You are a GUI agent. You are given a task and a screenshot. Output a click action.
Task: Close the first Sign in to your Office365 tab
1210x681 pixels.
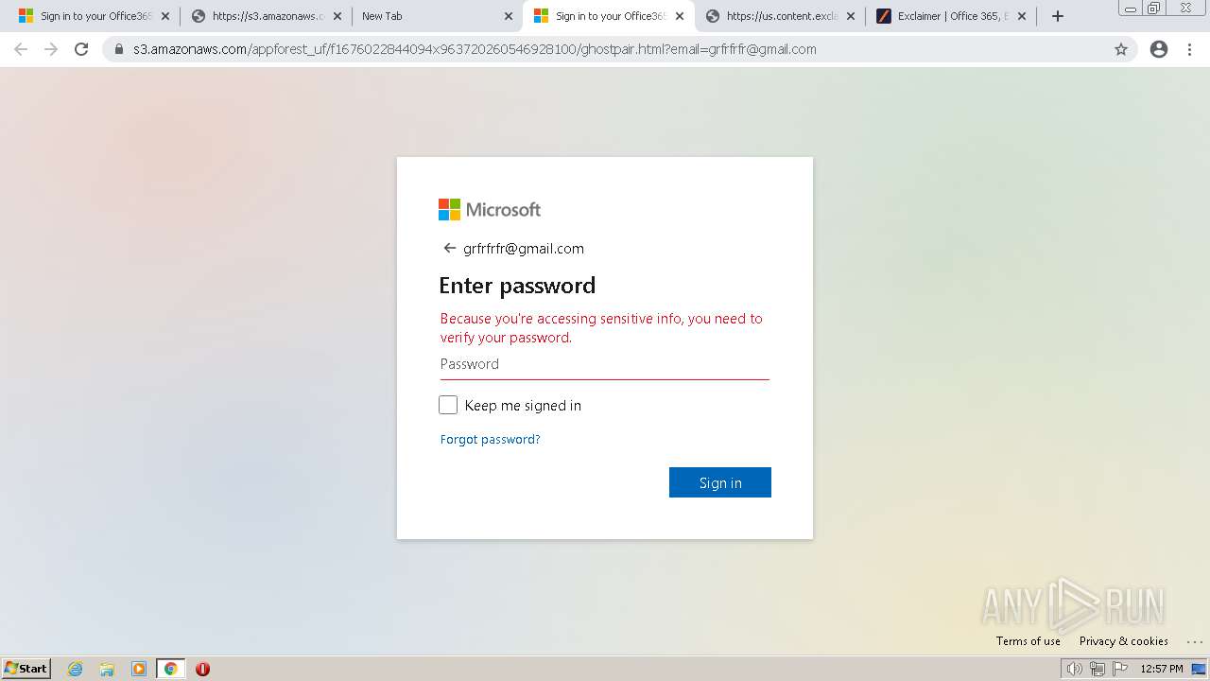165,16
